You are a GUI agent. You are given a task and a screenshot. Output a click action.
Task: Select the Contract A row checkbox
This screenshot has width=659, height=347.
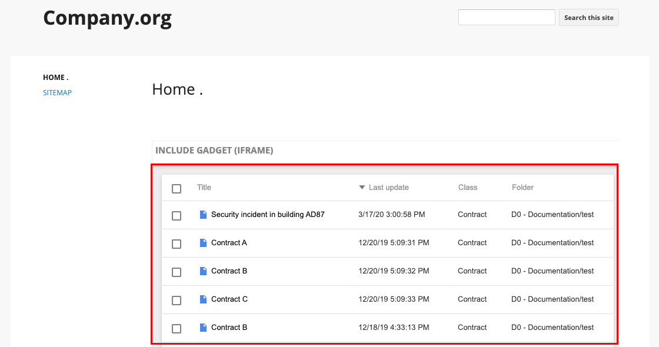click(177, 243)
